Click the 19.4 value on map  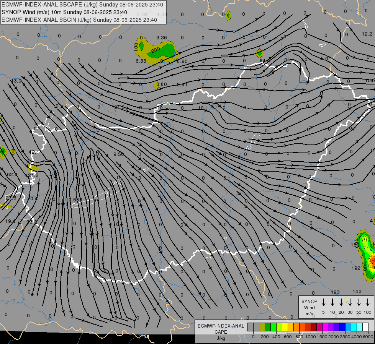coord(10,221)
